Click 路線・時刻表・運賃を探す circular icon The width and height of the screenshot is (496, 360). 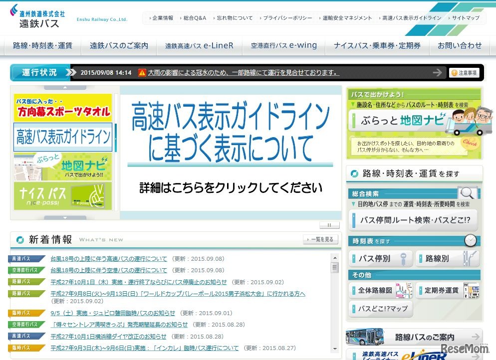tap(355, 174)
